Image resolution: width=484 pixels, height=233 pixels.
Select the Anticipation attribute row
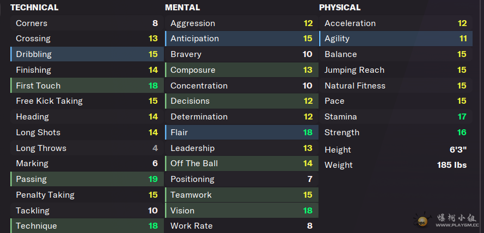pos(241,39)
